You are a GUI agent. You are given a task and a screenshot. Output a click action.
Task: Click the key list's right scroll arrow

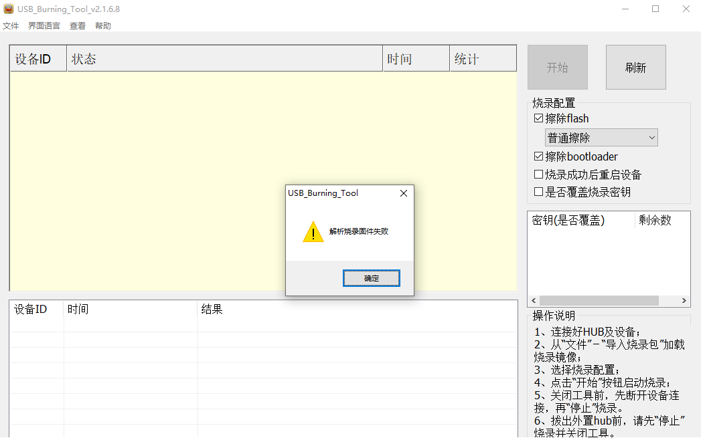coord(684,300)
